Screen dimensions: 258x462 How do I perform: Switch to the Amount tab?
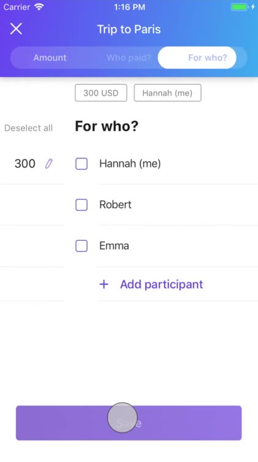(x=50, y=57)
